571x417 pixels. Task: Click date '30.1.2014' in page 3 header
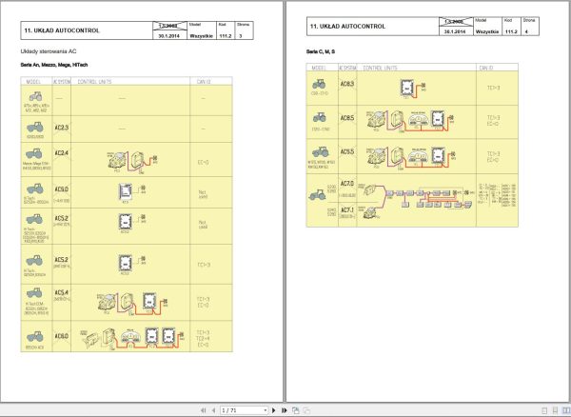point(169,36)
